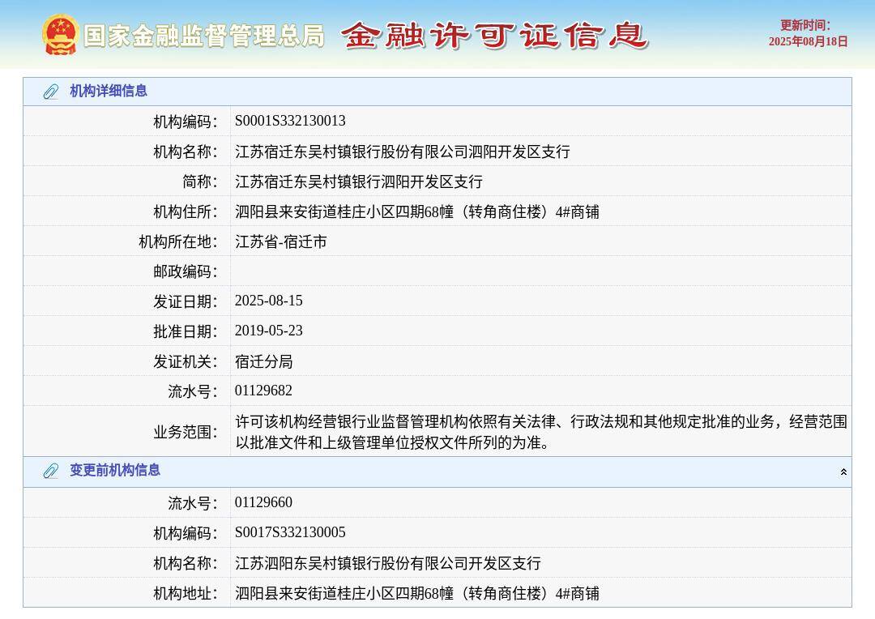
Task: Click the 流水号 label in the details section
Action: pos(193,391)
